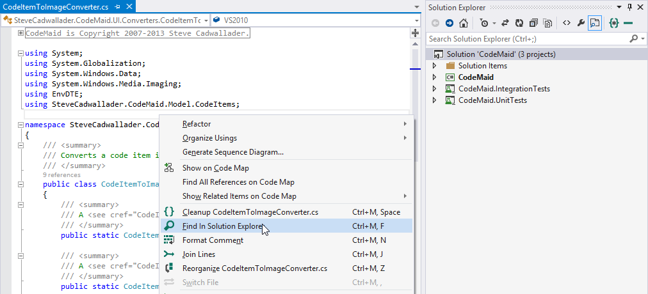Expand the CodeMaid.UnitTests project
The width and height of the screenshot is (648, 294).
click(x=434, y=100)
